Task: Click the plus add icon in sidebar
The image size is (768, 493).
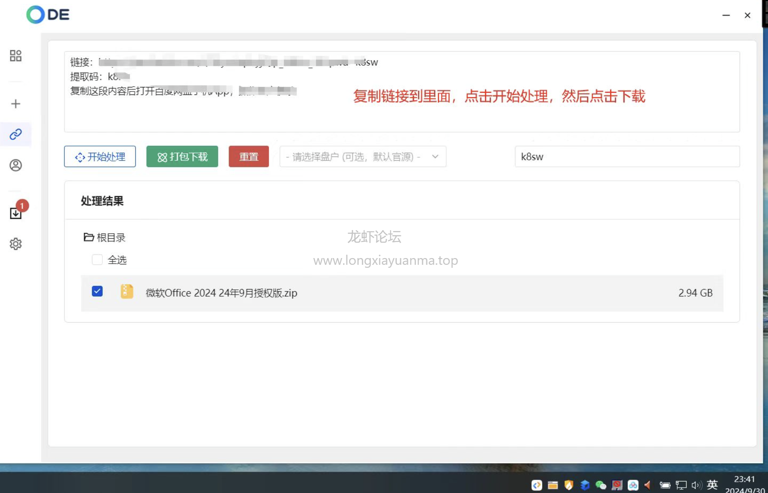Action: point(16,104)
